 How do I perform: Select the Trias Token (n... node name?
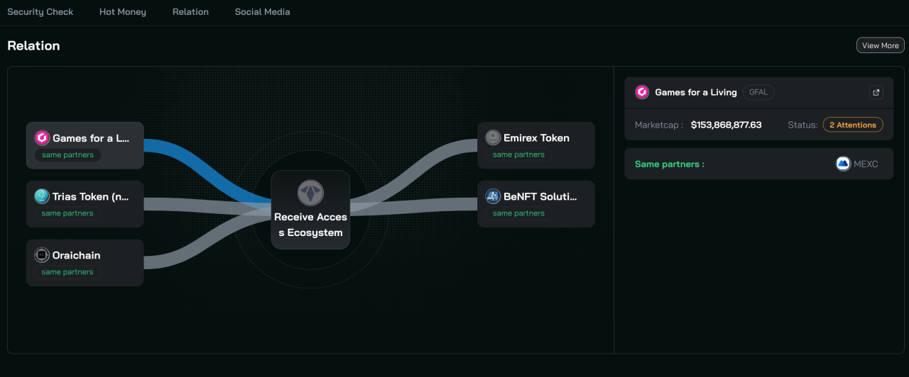91,196
